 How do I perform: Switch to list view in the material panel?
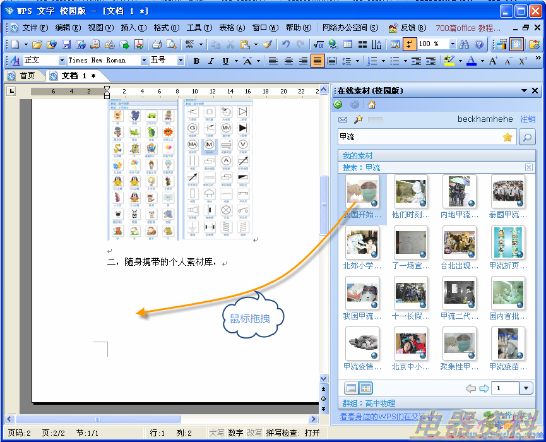[350, 388]
